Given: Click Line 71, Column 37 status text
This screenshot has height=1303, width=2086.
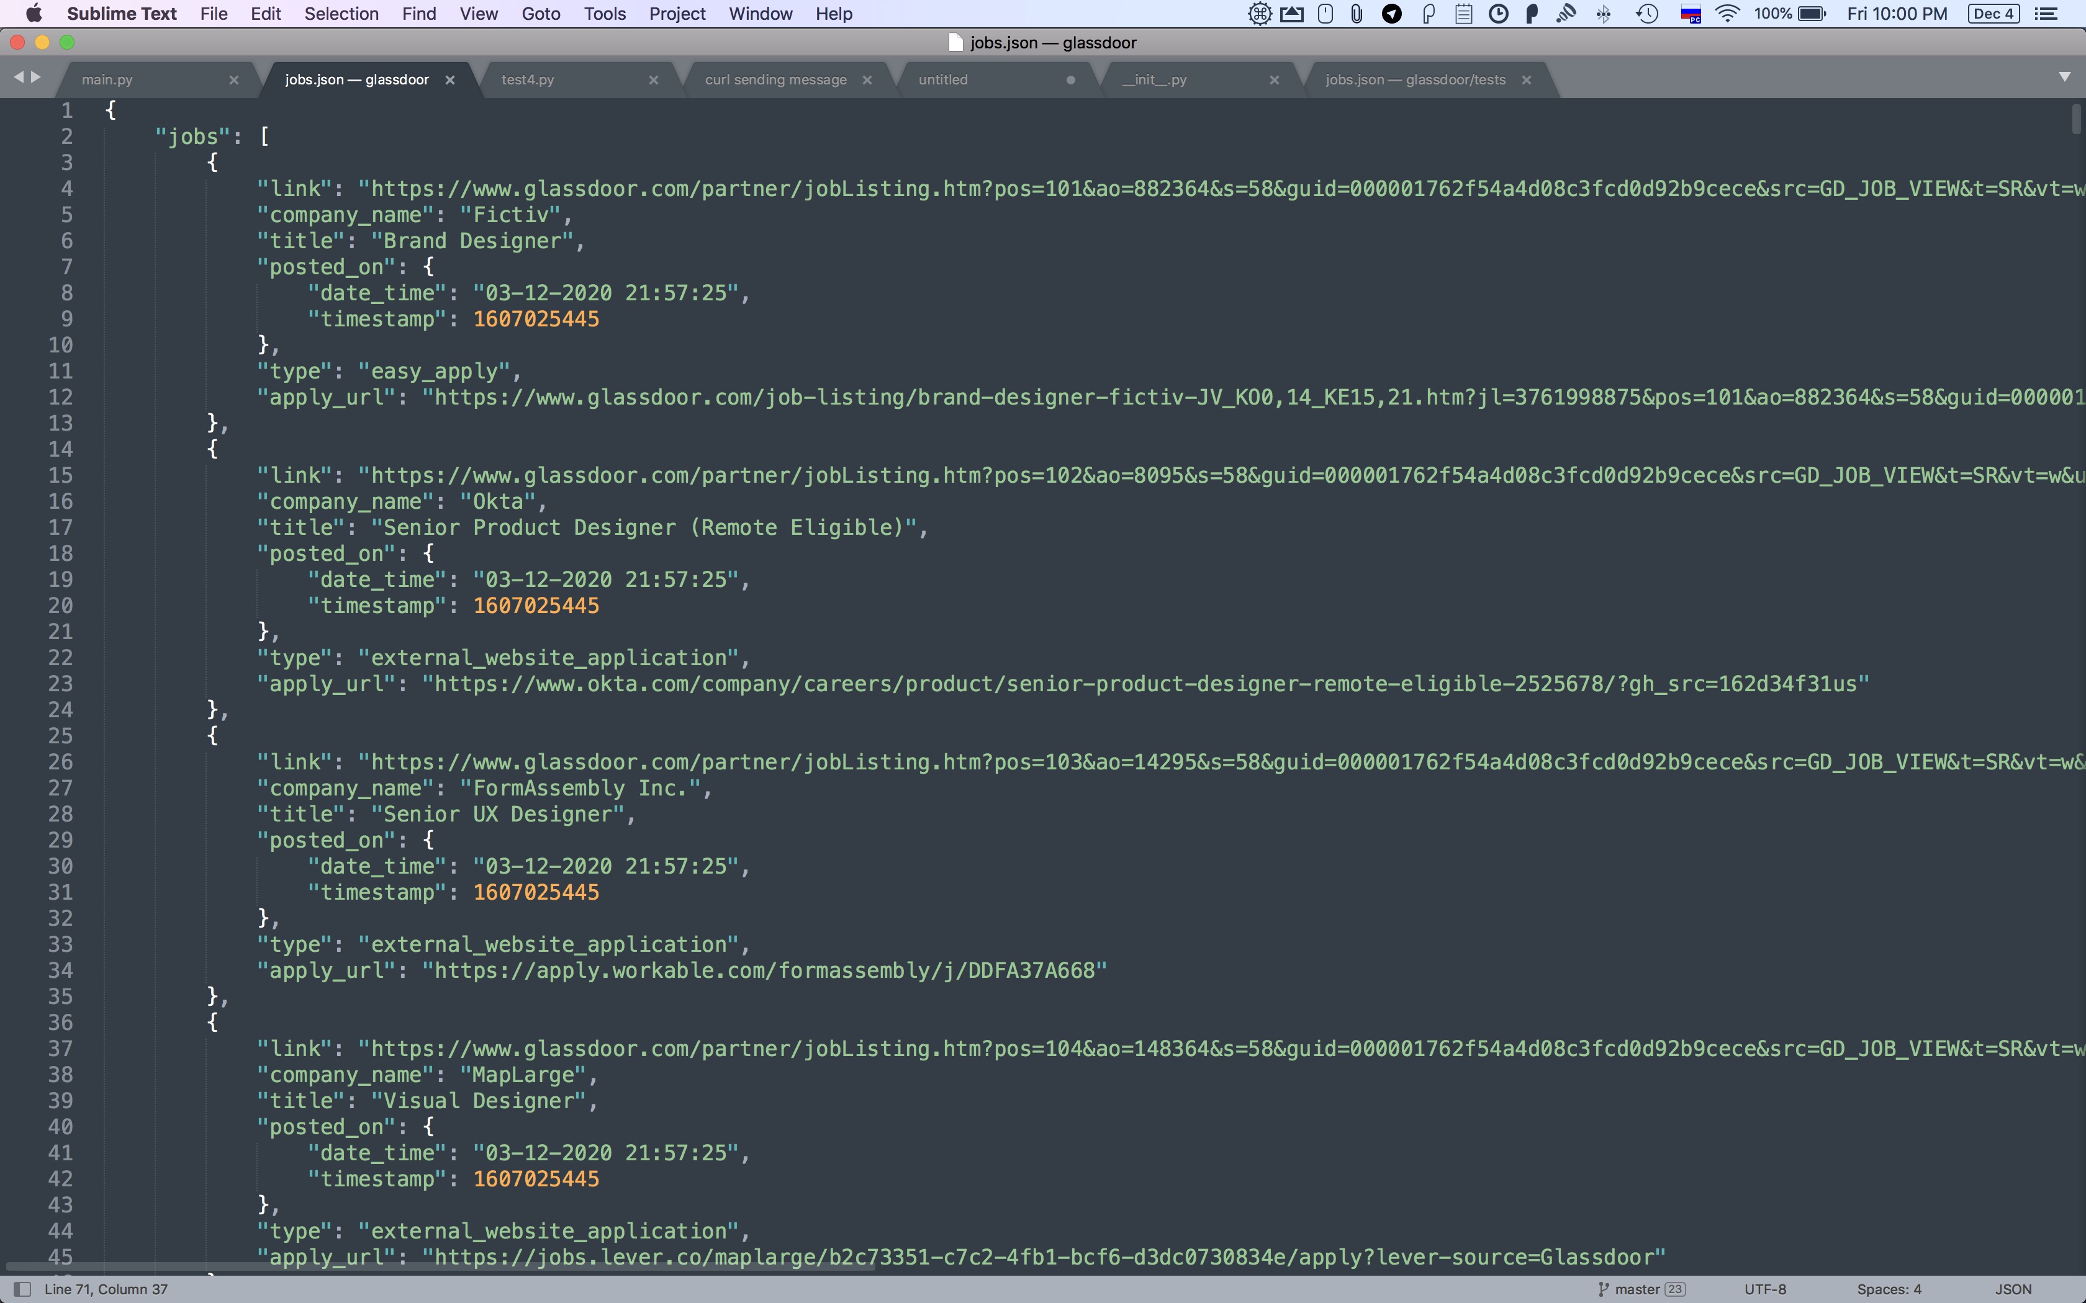Looking at the screenshot, I should 106,1289.
